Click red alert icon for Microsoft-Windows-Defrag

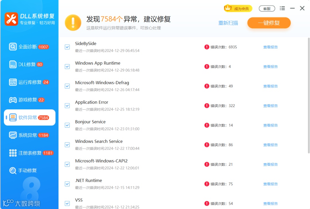207,86
